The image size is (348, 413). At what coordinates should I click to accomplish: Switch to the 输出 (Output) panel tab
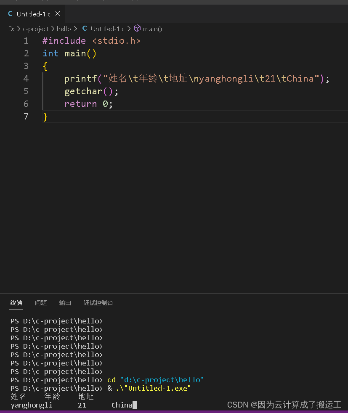pos(65,303)
